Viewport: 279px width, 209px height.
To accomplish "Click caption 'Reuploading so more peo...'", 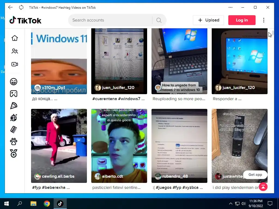I will click(x=179, y=99).
